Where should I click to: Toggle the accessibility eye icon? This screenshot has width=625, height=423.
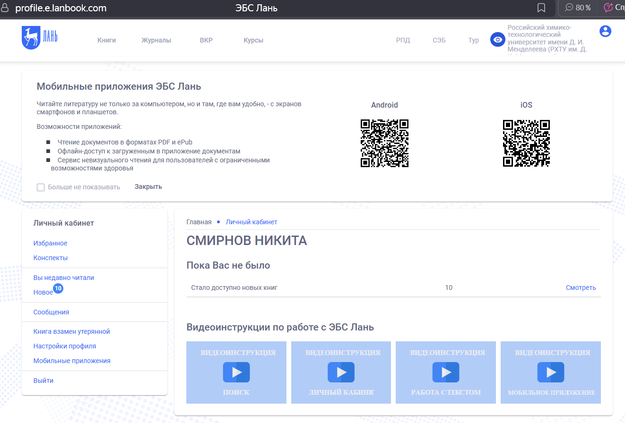[497, 40]
